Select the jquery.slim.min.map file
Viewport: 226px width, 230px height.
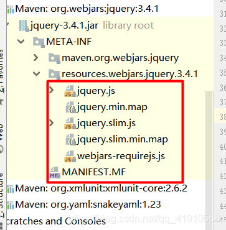[x=123, y=139]
